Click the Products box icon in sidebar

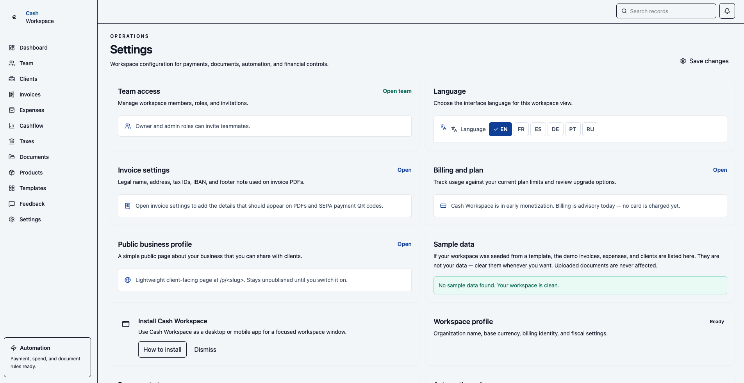12,173
